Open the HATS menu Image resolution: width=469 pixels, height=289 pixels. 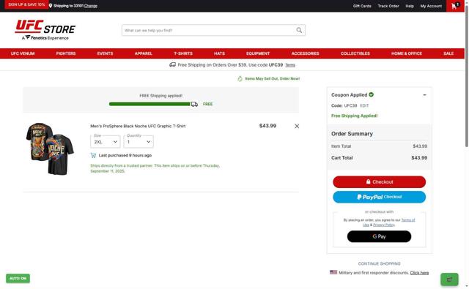[x=219, y=53]
